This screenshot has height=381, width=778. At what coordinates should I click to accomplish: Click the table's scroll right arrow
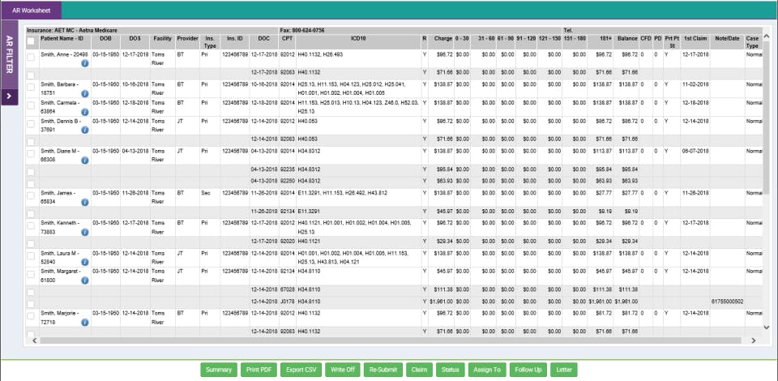(753, 340)
